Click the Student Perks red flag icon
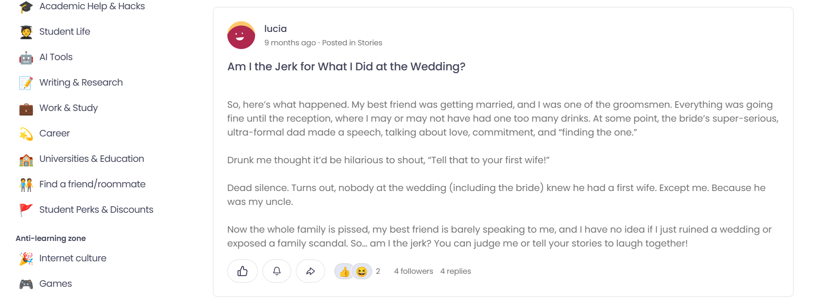The height and width of the screenshot is (302, 813). tap(25, 210)
